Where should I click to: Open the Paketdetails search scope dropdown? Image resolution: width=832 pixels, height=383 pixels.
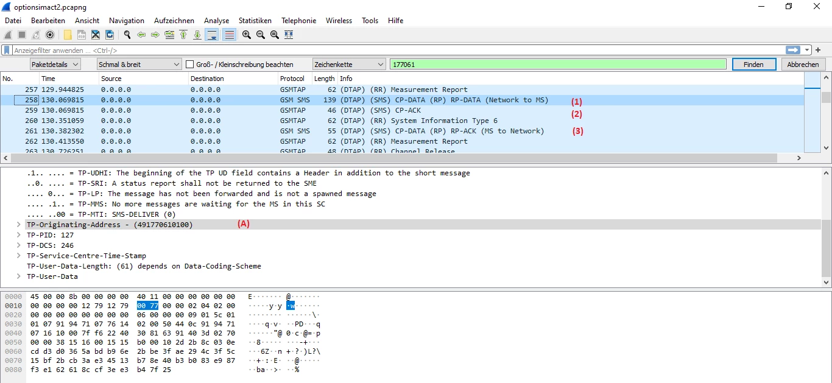(x=55, y=65)
